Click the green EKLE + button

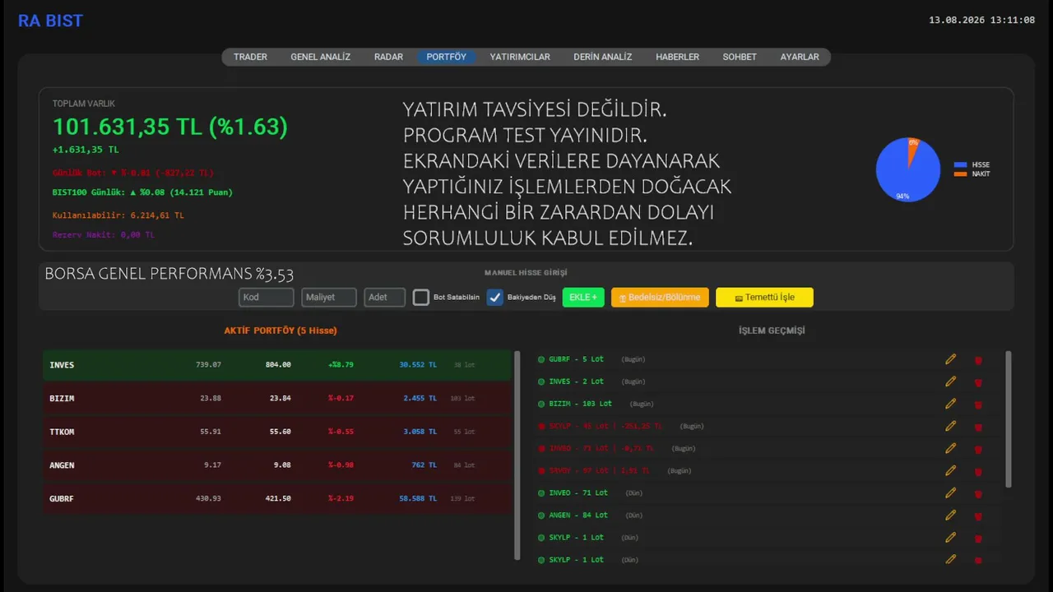tap(583, 297)
